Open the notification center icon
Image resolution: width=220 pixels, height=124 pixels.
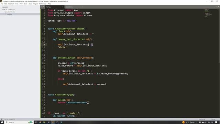[x=216, y=122]
